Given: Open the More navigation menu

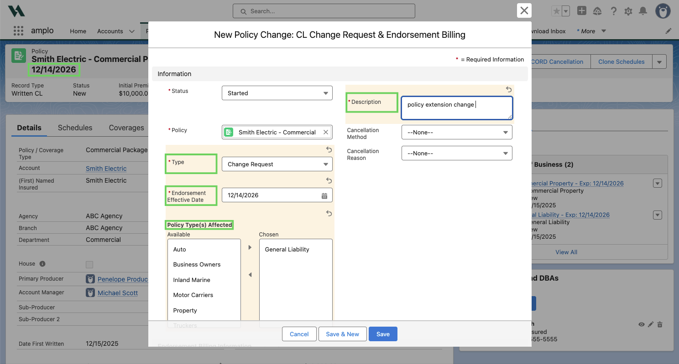Looking at the screenshot, I should [x=591, y=31].
